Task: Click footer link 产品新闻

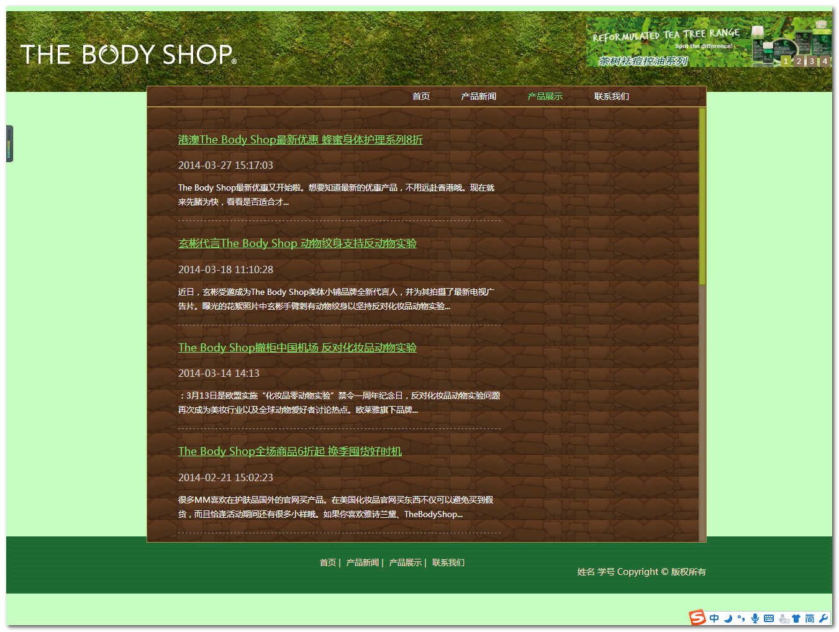Action: (363, 562)
